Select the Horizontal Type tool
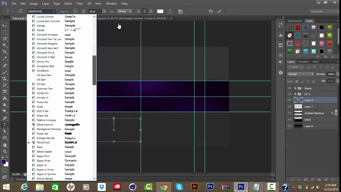 coord(5,125)
